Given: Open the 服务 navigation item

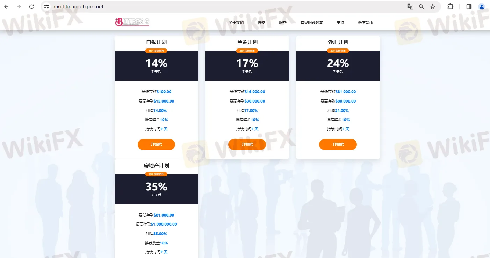Looking at the screenshot, I should pyautogui.click(x=283, y=23).
